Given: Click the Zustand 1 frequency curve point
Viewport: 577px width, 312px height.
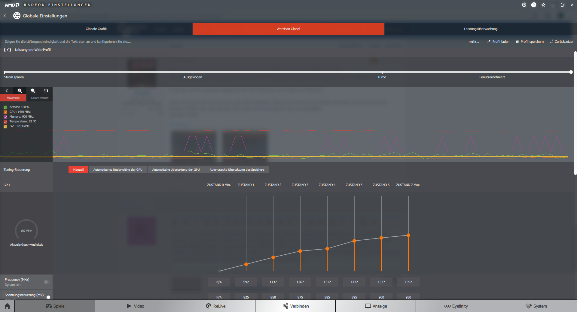Looking at the screenshot, I should pyautogui.click(x=246, y=264).
